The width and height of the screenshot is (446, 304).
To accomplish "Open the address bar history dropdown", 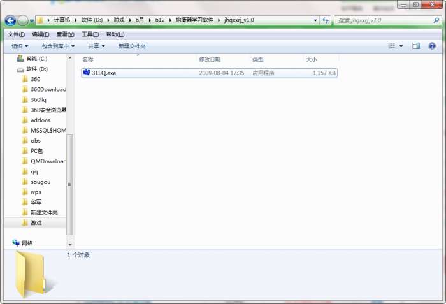I will [315, 20].
